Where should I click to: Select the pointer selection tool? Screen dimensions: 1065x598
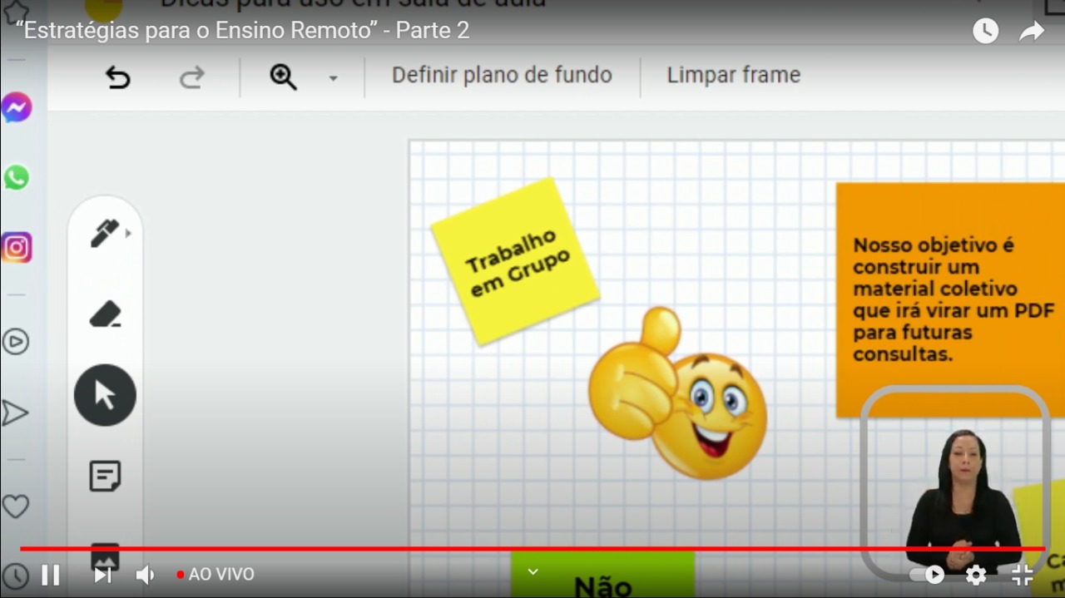point(105,395)
